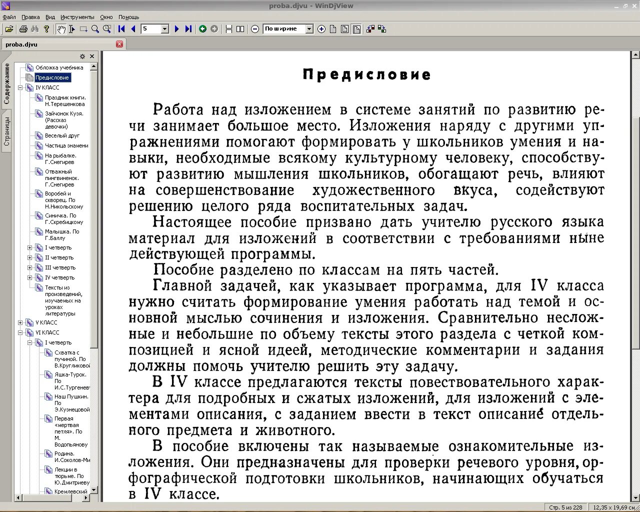Screen dimensions: 640x512
Task: Click the rotate right toolbar icon
Action: click(x=382, y=29)
